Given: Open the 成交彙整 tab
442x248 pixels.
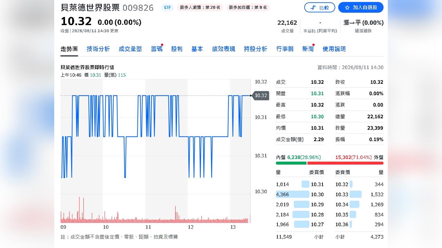Looking at the screenshot, I should 130,49.
